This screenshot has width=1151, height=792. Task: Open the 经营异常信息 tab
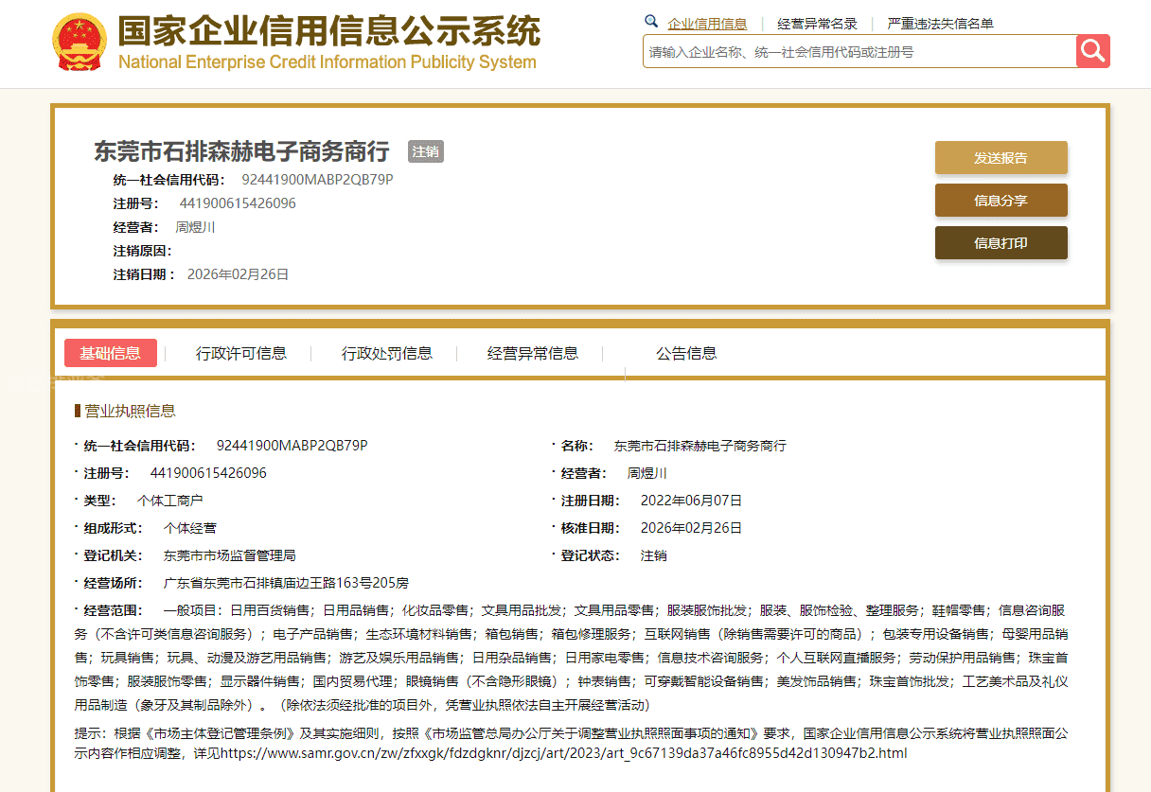point(533,353)
